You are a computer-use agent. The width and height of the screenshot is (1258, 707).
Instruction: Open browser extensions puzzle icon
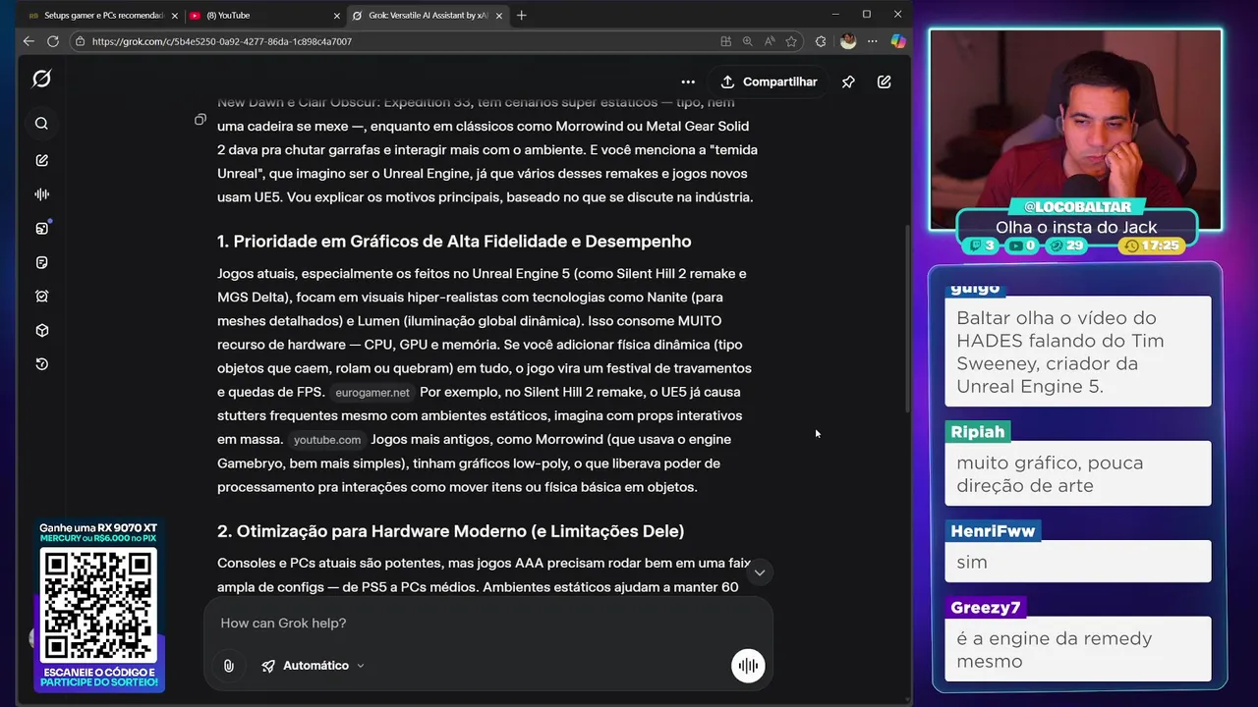pyautogui.click(x=821, y=41)
